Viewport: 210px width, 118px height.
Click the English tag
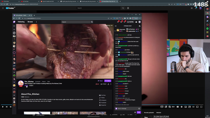[x=31, y=86]
